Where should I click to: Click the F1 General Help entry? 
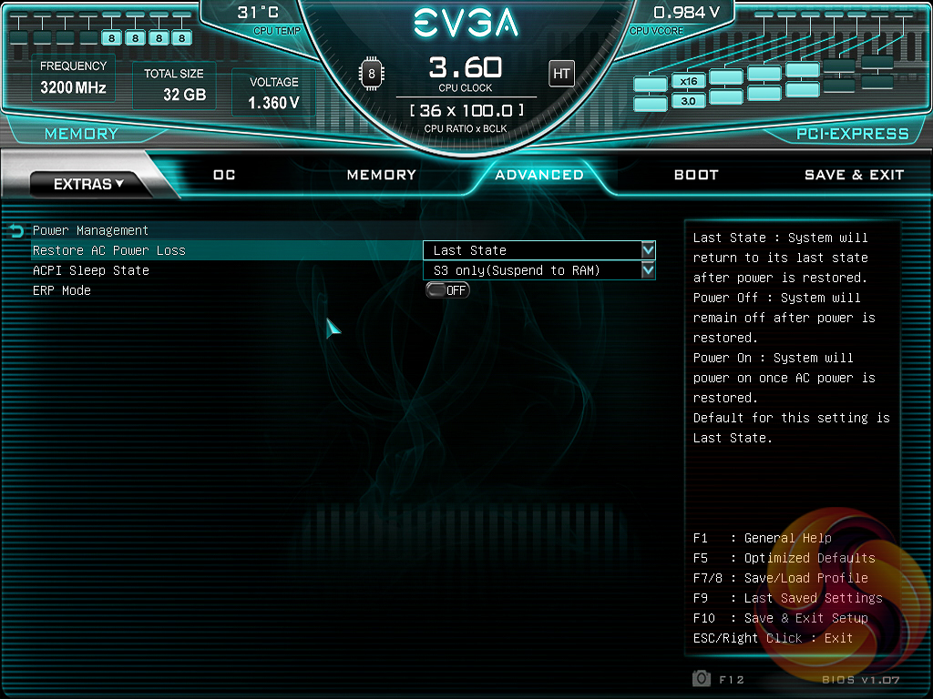pos(763,538)
